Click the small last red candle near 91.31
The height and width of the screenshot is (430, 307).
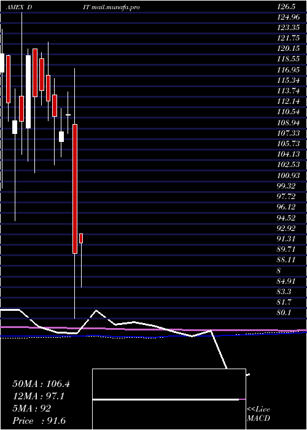pyautogui.click(x=81, y=238)
